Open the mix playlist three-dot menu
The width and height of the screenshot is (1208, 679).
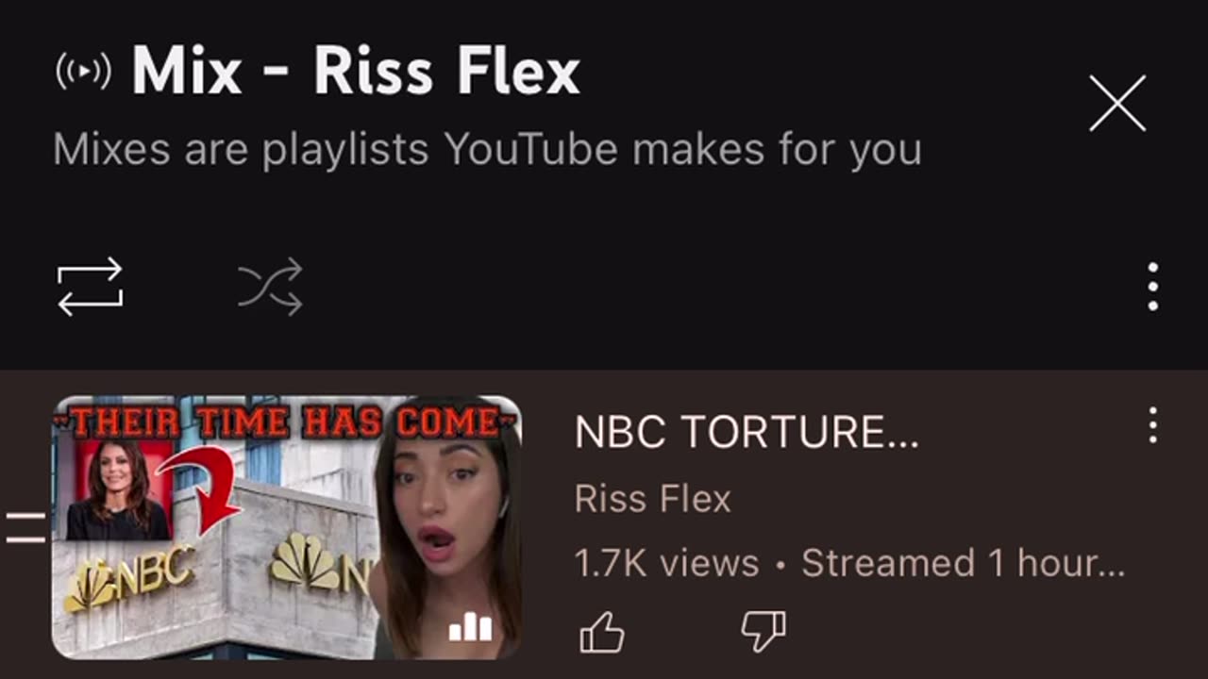[x=1152, y=287]
